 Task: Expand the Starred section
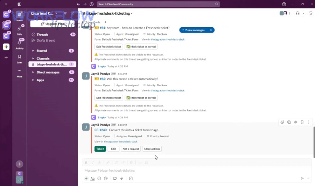(x=33, y=51)
